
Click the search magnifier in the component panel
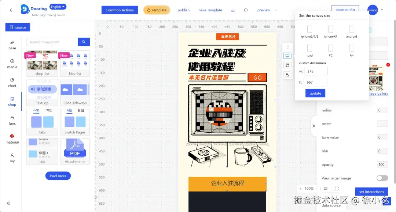(x=84, y=42)
